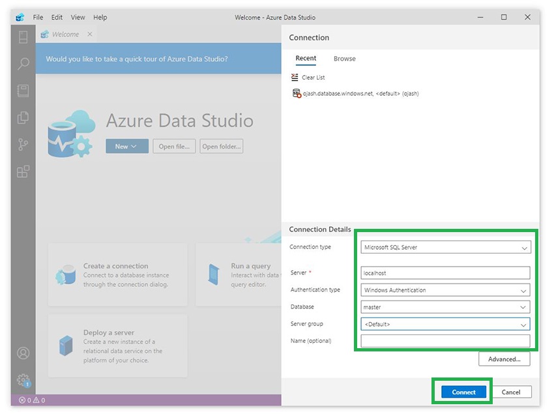Minimize the Azure Data Studio window
The width and height of the screenshot is (554, 414).
(x=480, y=17)
